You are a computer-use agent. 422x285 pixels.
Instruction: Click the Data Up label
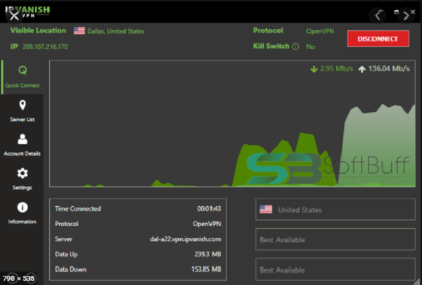[x=66, y=254]
